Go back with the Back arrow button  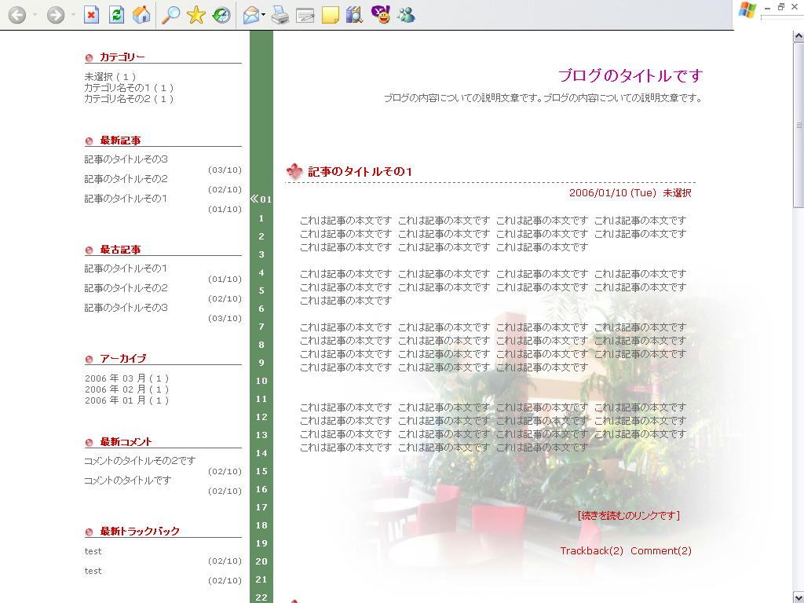coord(17,15)
